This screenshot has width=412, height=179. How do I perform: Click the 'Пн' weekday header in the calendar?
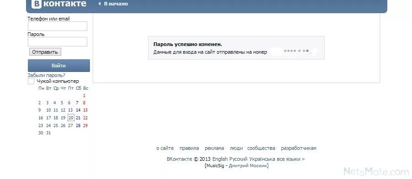click(41, 88)
